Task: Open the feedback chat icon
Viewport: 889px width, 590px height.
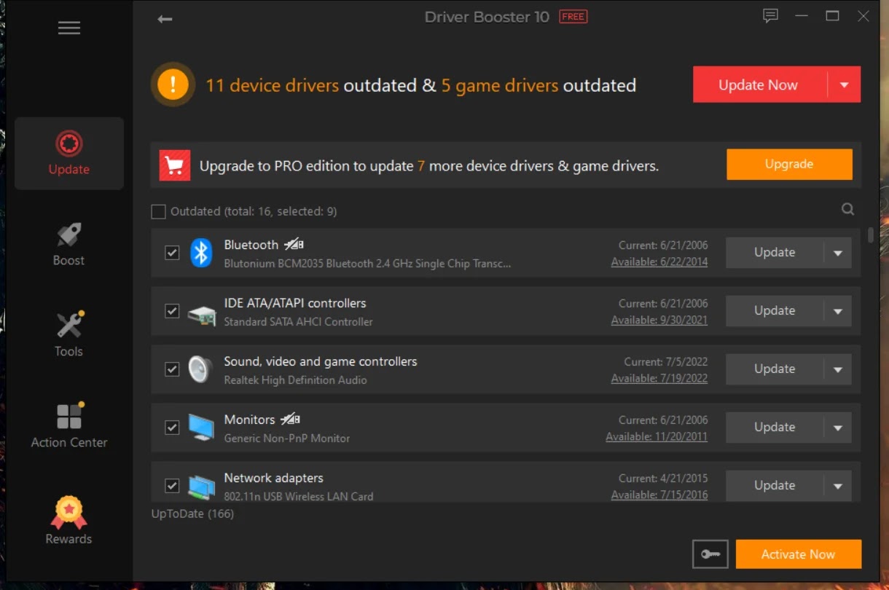Action: coord(770,16)
